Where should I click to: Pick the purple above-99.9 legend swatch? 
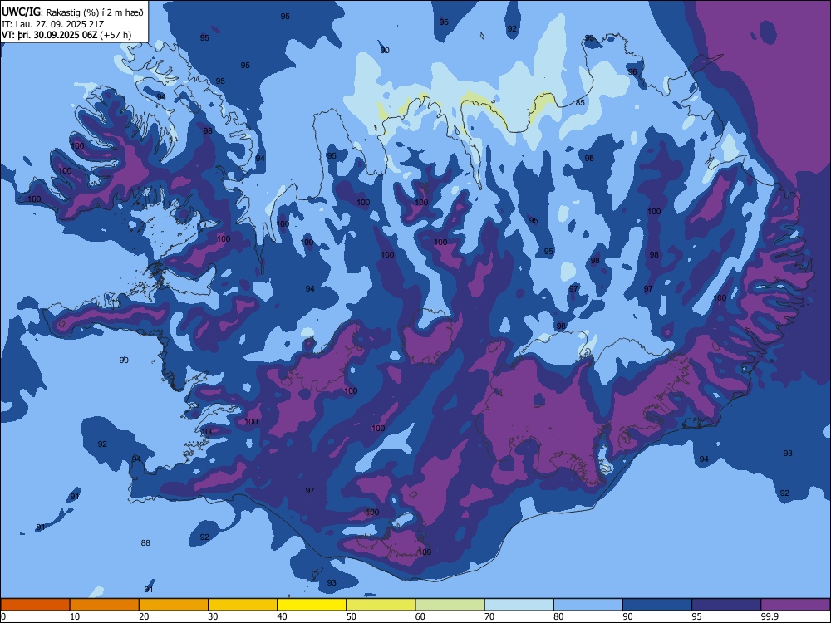(x=795, y=605)
